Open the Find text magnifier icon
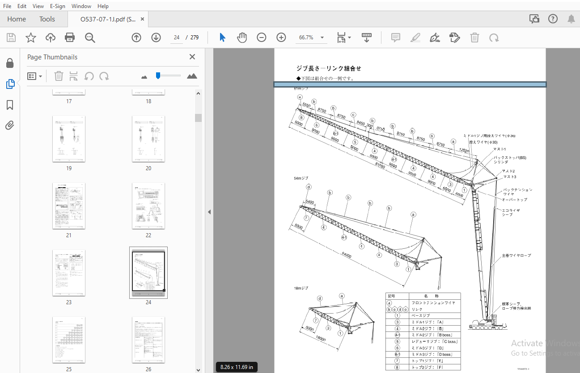The height and width of the screenshot is (373, 580). (90, 38)
